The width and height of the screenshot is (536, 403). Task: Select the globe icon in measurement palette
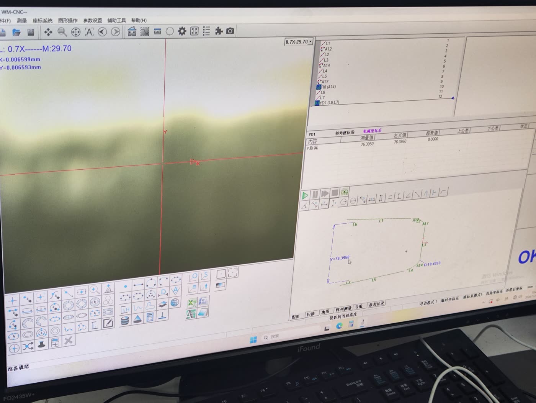pyautogui.click(x=175, y=302)
